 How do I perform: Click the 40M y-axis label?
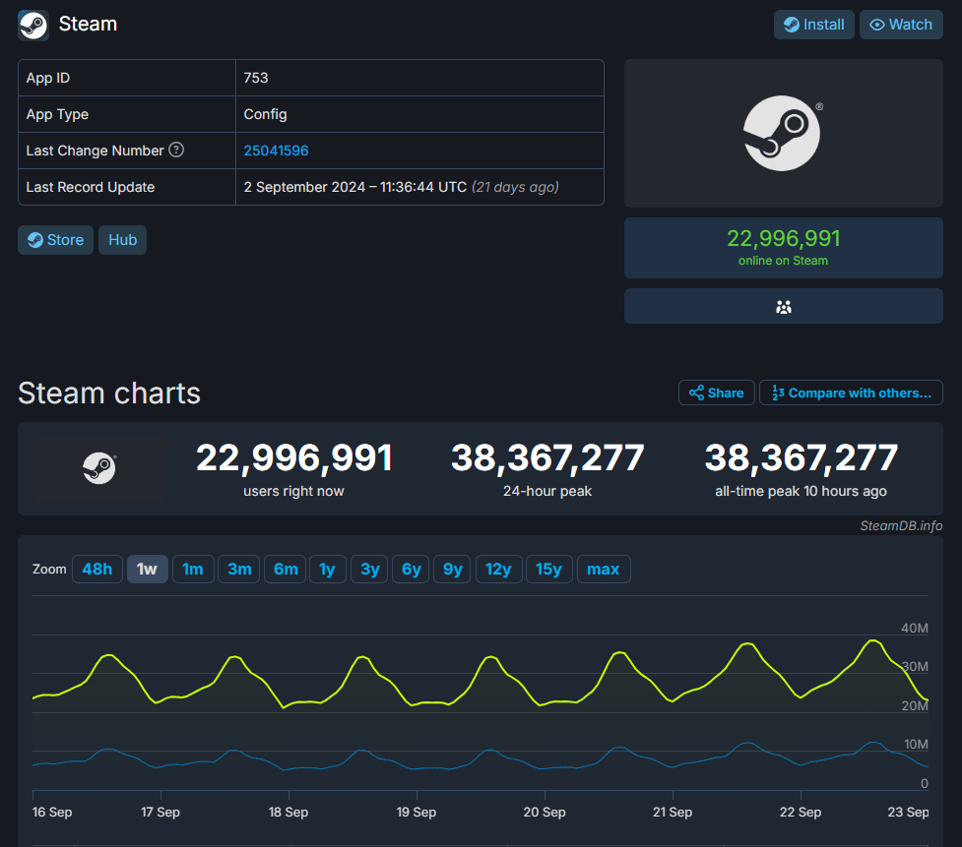coord(914,628)
